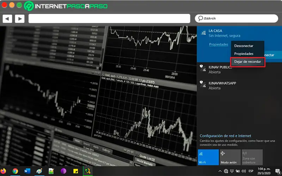The width and height of the screenshot is (282, 176).
Task: Open Microsoft Word taskbar icon
Action: coord(27,171)
